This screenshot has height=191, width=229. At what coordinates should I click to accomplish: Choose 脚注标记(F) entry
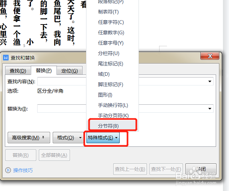click(x=112, y=85)
